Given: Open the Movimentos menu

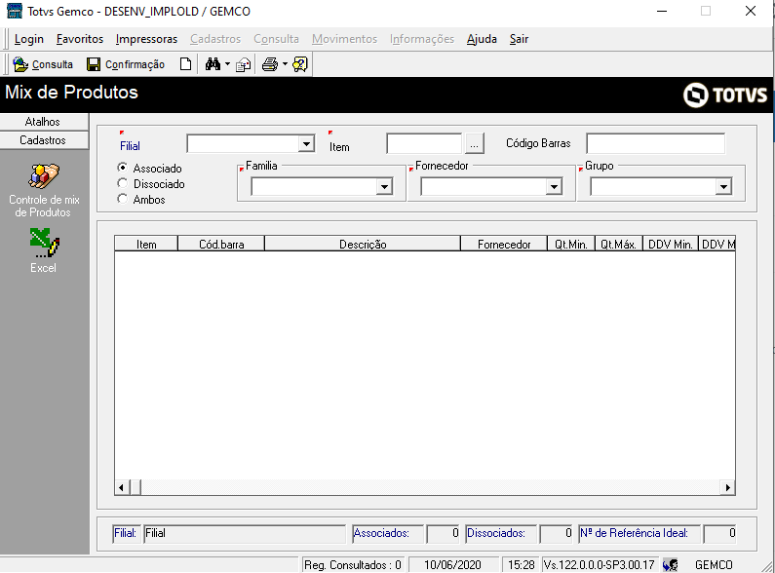Looking at the screenshot, I should (344, 39).
